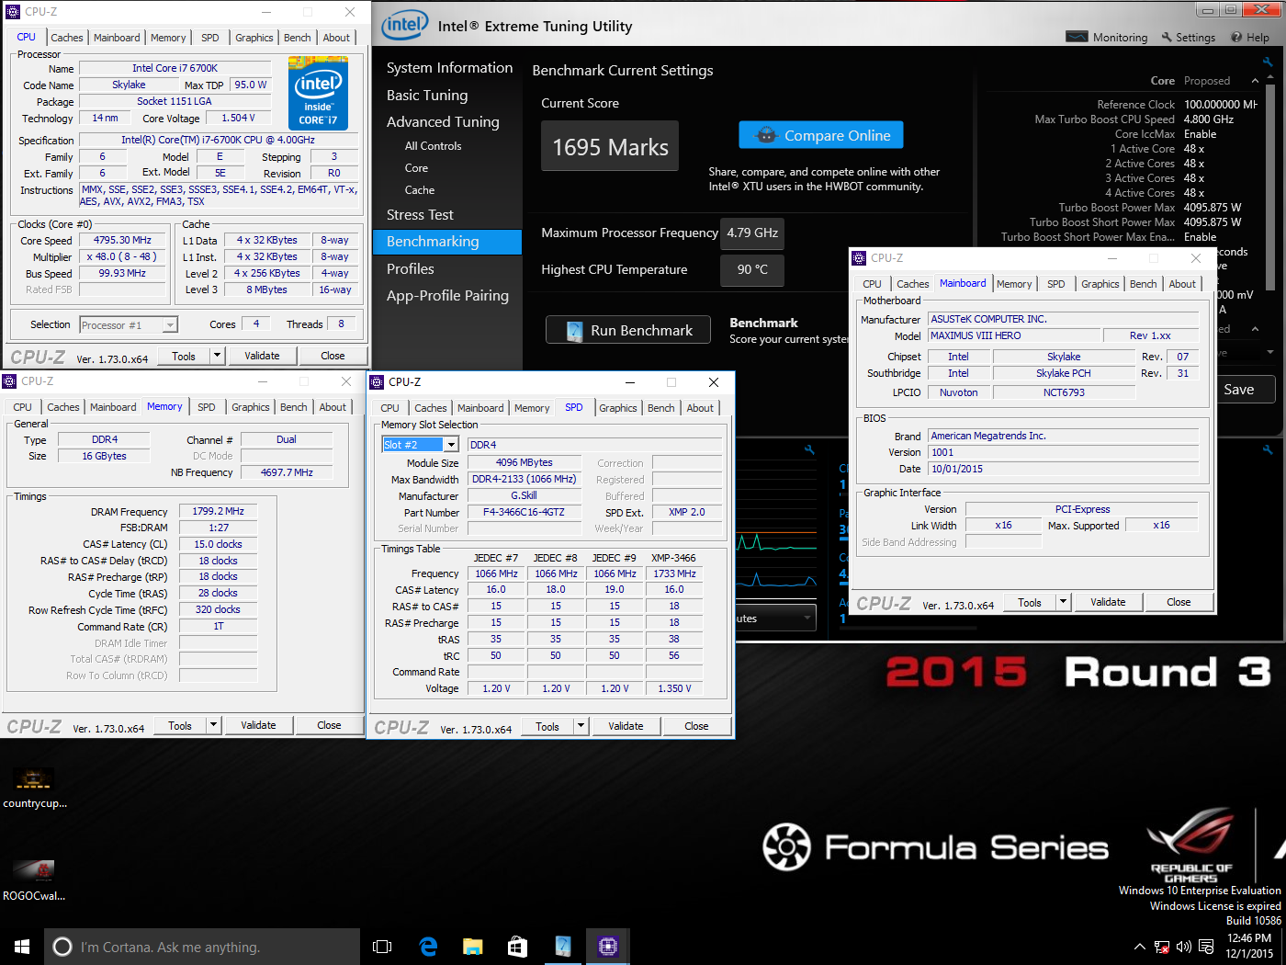Click the Intel Core i7 badge in CPU-Z

(x=318, y=93)
